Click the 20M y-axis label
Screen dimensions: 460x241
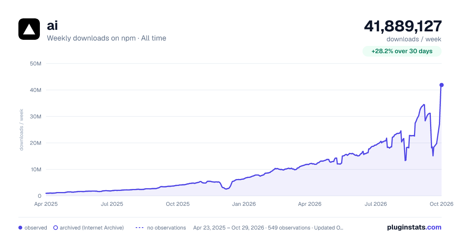point(36,143)
